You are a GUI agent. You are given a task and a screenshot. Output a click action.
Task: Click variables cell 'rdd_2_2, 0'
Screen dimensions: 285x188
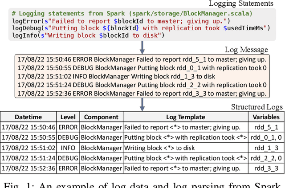coord(266,158)
